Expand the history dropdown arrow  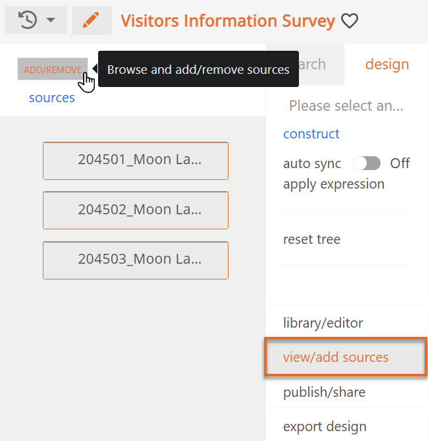(51, 20)
